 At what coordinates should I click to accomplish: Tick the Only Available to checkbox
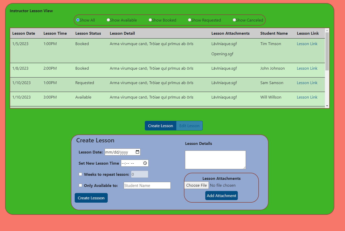[x=81, y=185]
